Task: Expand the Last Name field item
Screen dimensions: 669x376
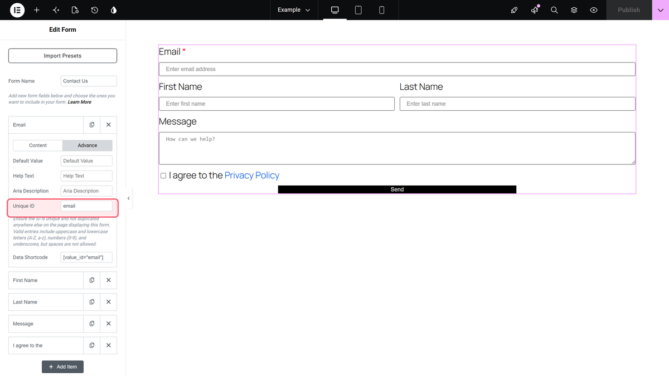Action: tap(46, 302)
